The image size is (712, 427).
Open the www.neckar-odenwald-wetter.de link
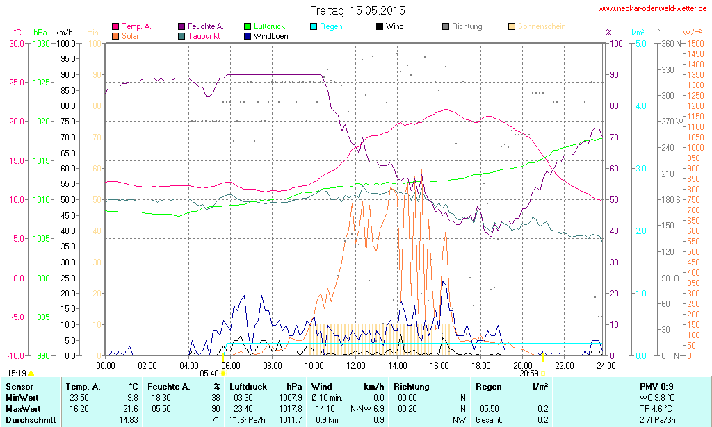click(x=652, y=9)
